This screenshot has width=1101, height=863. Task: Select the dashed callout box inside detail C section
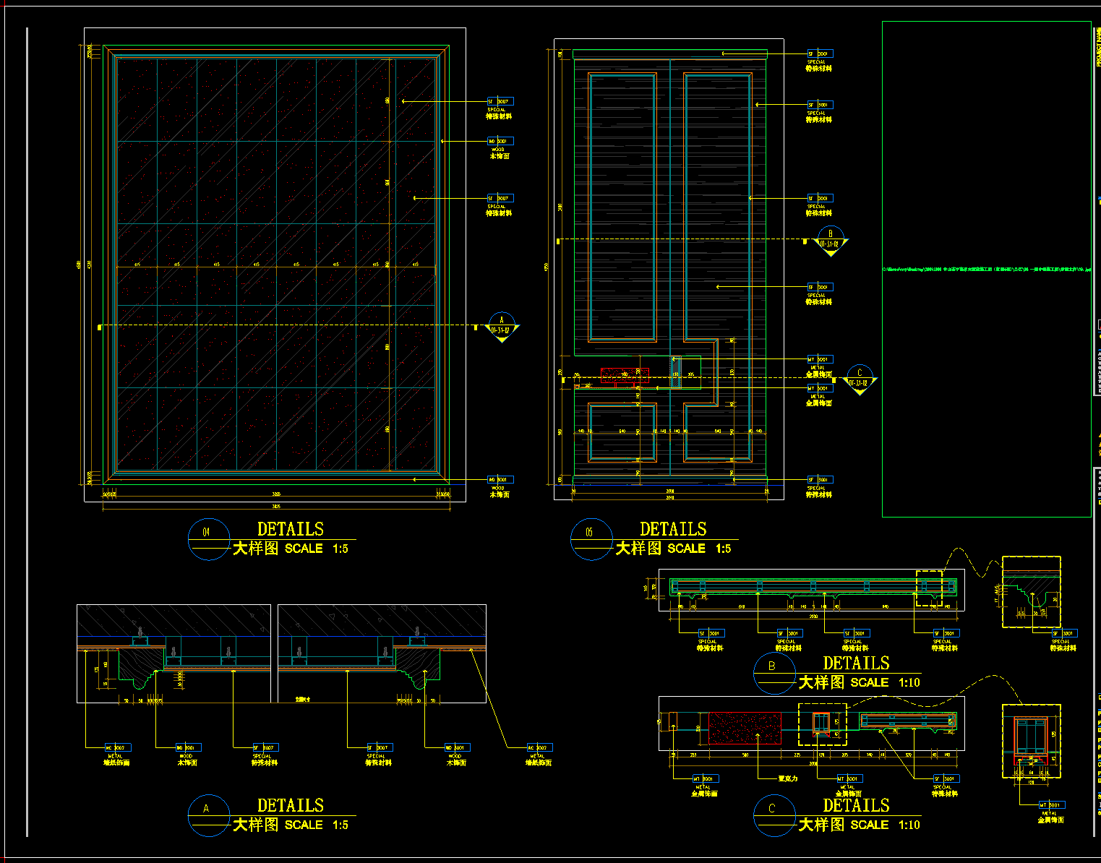coord(822,724)
